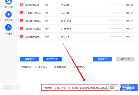Remove the 什么是自考专... file from list
The width and height of the screenshot is (139, 95).
pos(132,13)
